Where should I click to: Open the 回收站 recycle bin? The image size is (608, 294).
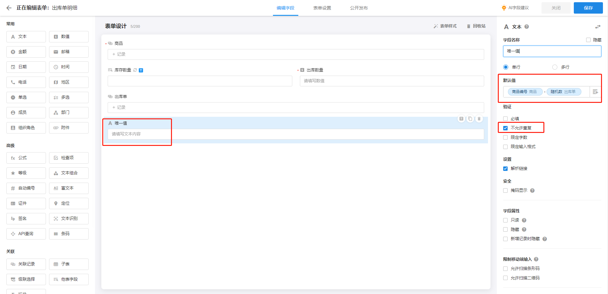476,26
